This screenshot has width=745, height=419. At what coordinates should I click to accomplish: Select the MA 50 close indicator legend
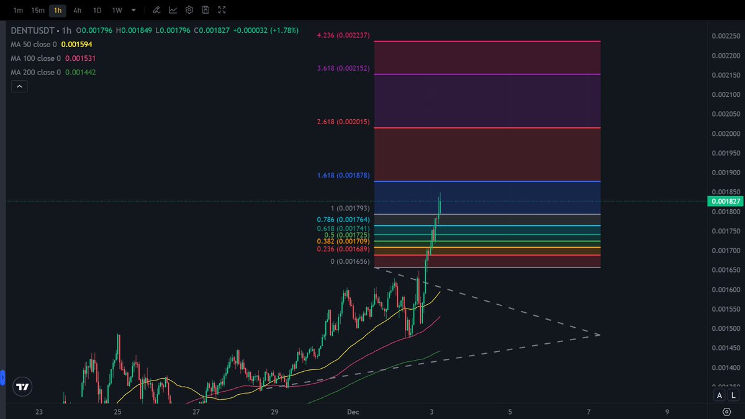point(34,44)
